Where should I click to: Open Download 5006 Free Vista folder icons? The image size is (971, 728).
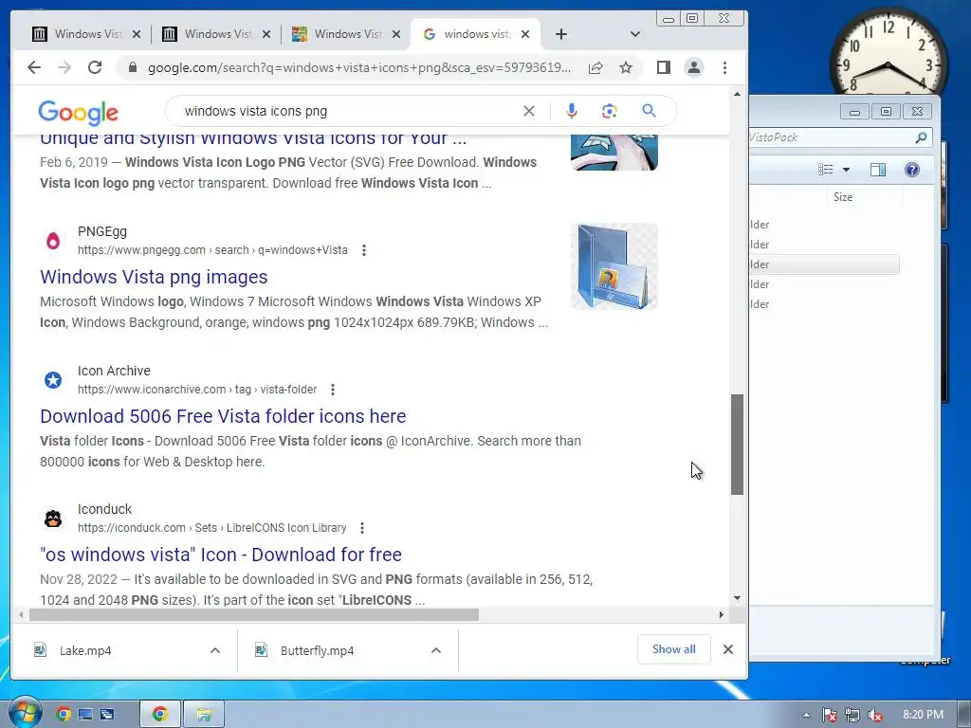coord(223,416)
